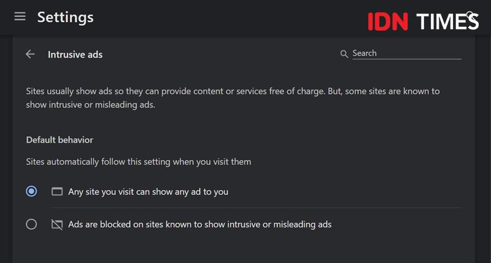Click the 'Sites usually show ads' description paragraph
This screenshot has height=263, width=491.
click(233, 98)
